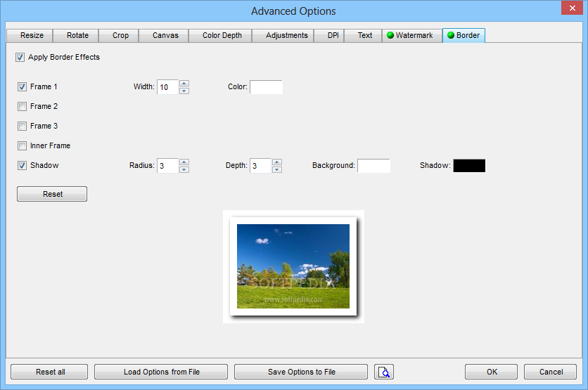Select the Color Depth tab

[221, 36]
